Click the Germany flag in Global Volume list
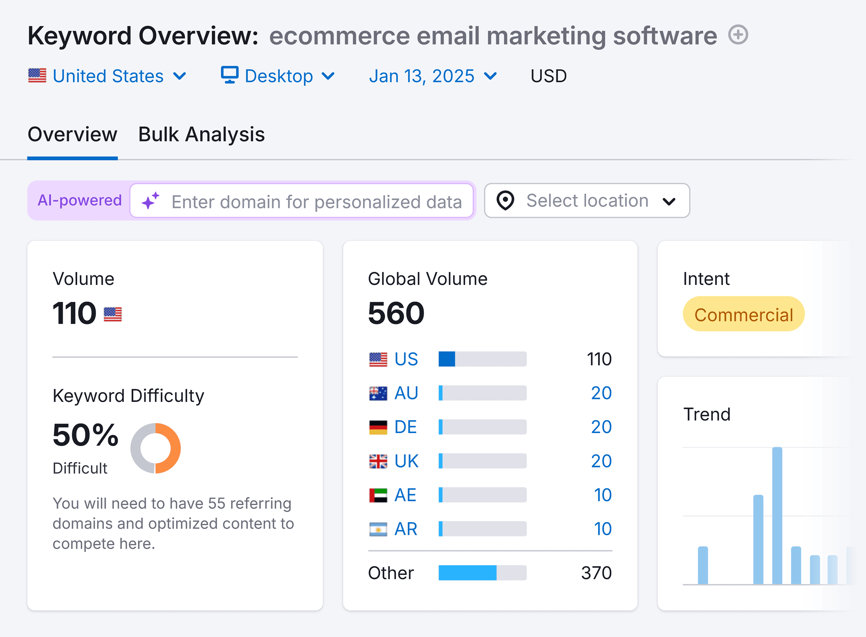Viewport: 866px width, 637px height. (x=378, y=427)
